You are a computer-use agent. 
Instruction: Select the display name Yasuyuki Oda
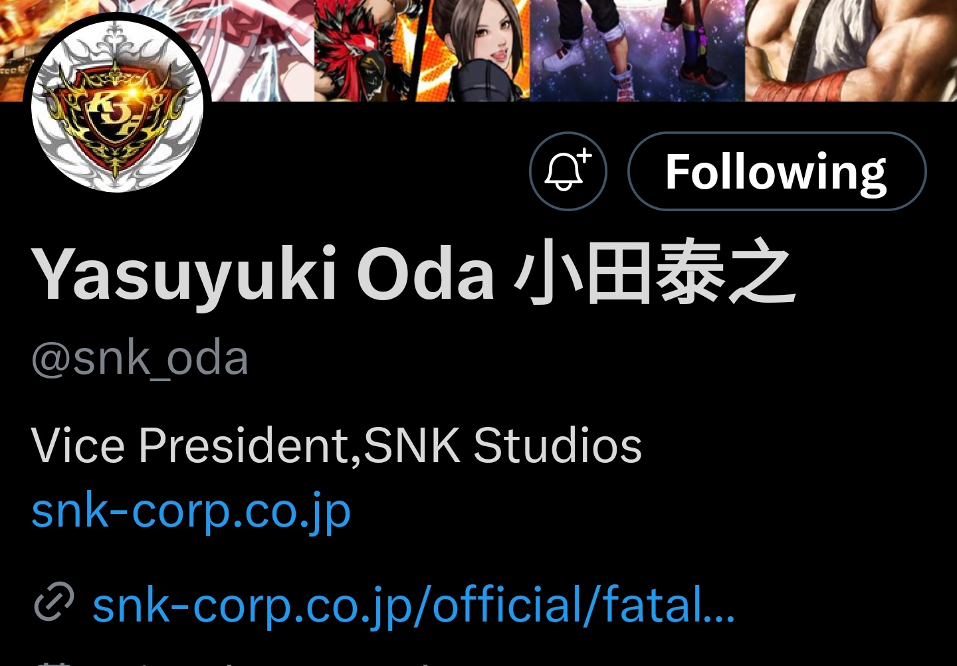pyautogui.click(x=263, y=274)
